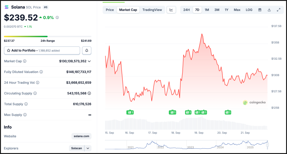The height and width of the screenshot is (154, 287).
Task: Click the 24 Hour Trading Vol info icon
Action: [37, 82]
